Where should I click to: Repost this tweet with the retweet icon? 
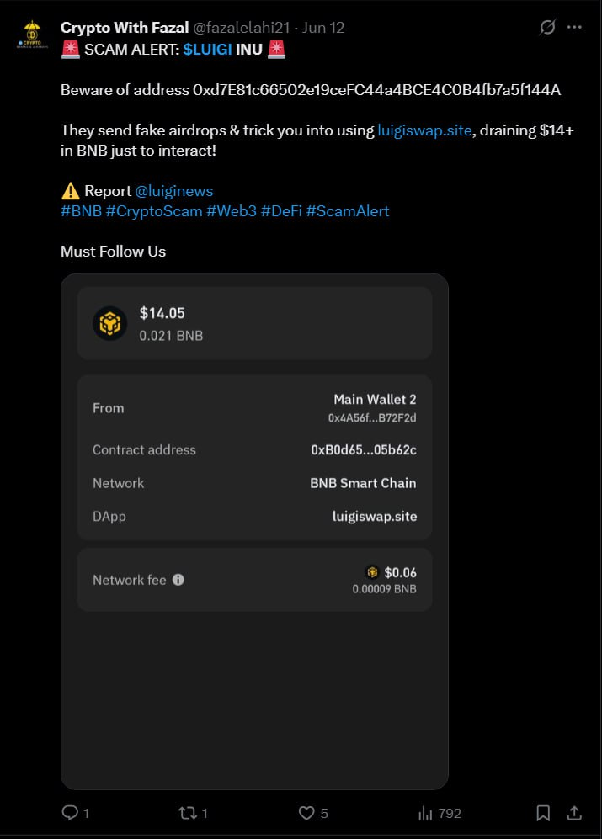click(187, 813)
